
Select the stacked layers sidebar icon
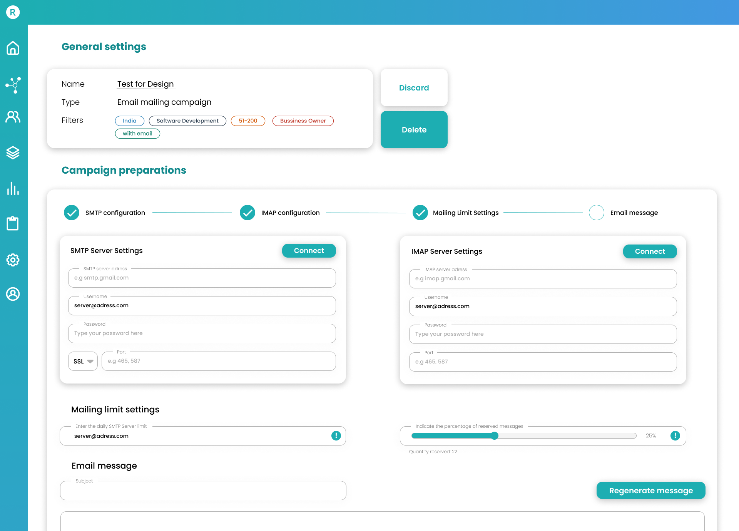13,153
